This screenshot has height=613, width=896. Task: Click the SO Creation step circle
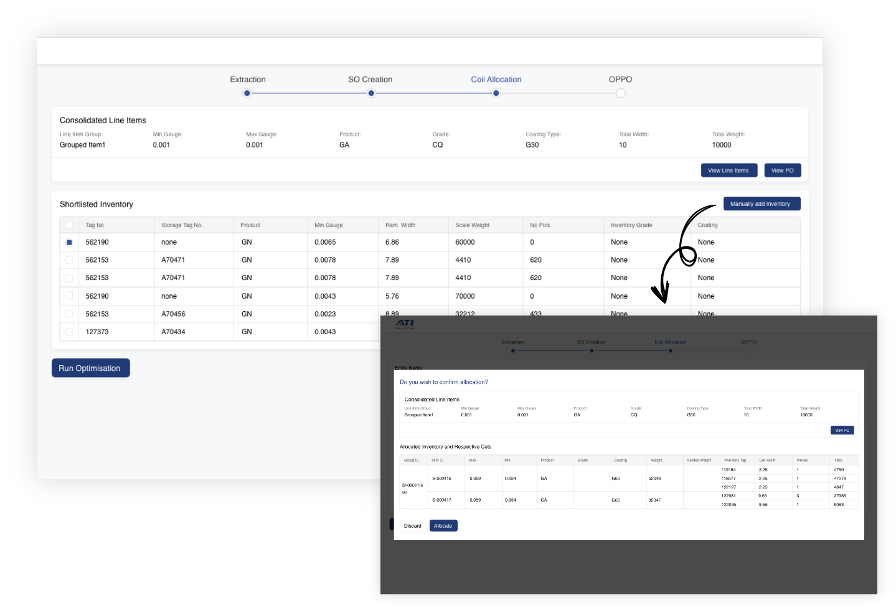point(371,93)
